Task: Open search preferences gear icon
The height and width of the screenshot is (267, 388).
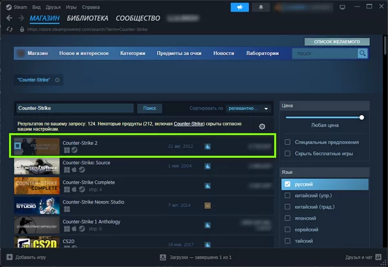Action: tap(262, 127)
